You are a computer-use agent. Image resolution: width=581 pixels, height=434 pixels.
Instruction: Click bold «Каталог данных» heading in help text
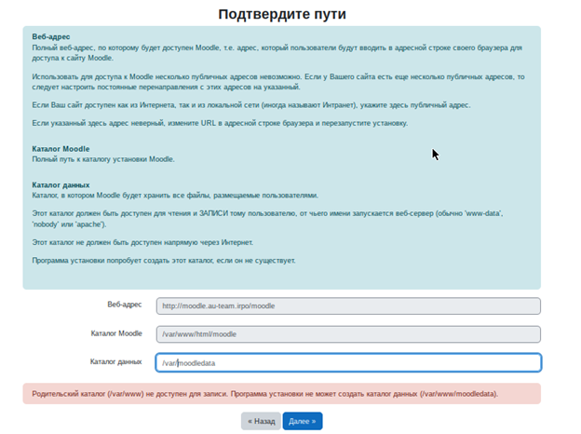click(x=61, y=184)
